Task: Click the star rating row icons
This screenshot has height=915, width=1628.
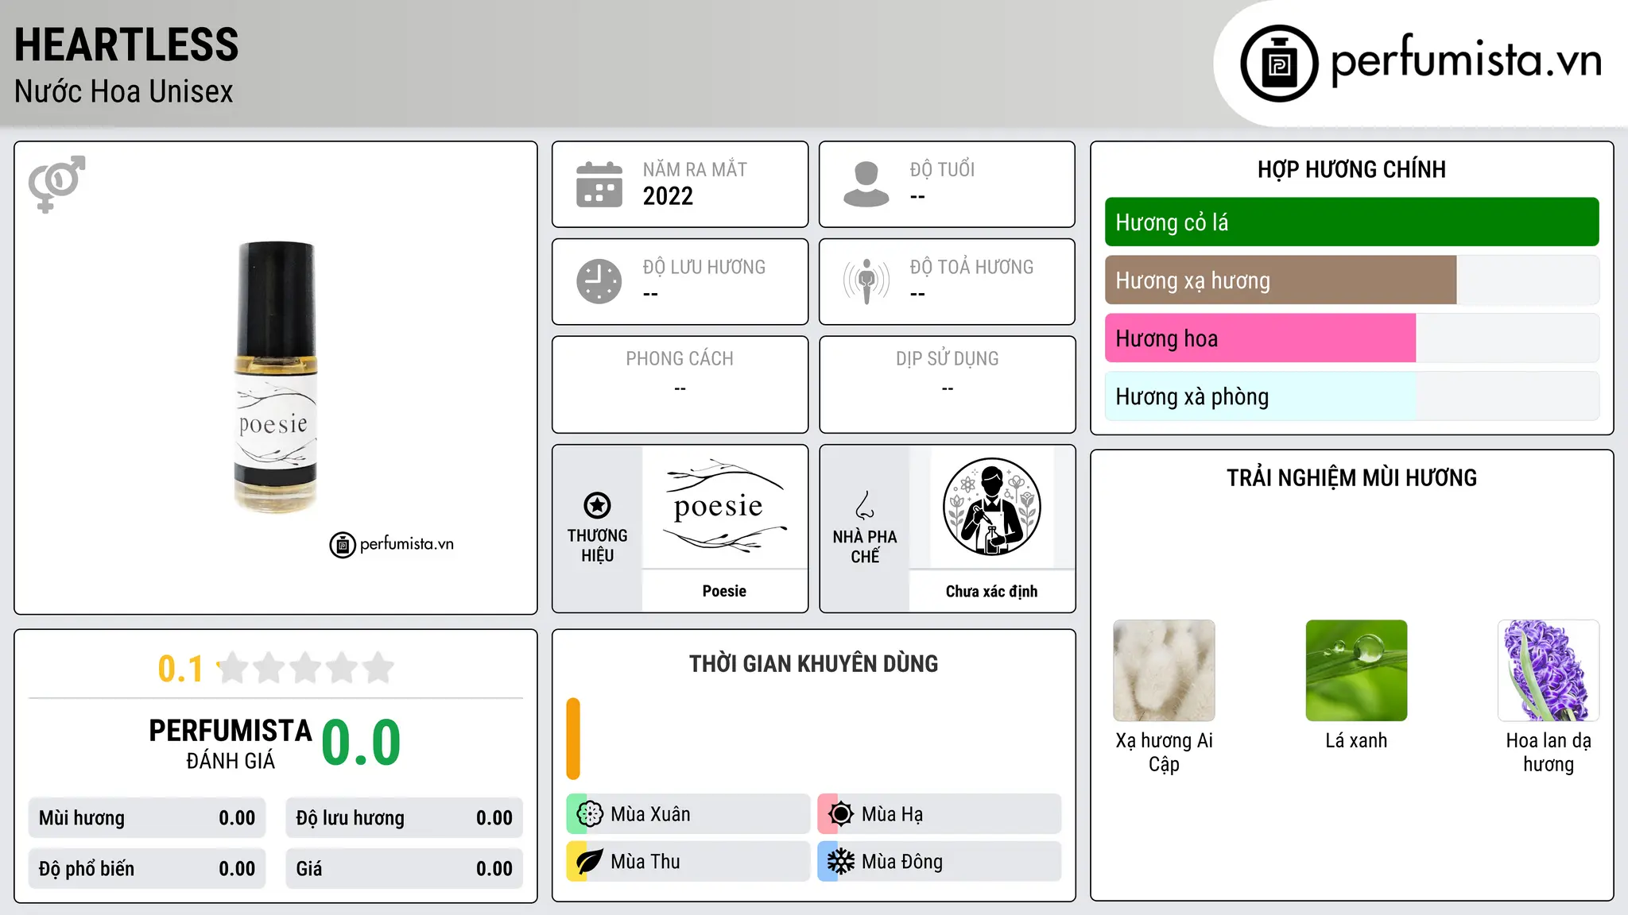Action: click(306, 668)
